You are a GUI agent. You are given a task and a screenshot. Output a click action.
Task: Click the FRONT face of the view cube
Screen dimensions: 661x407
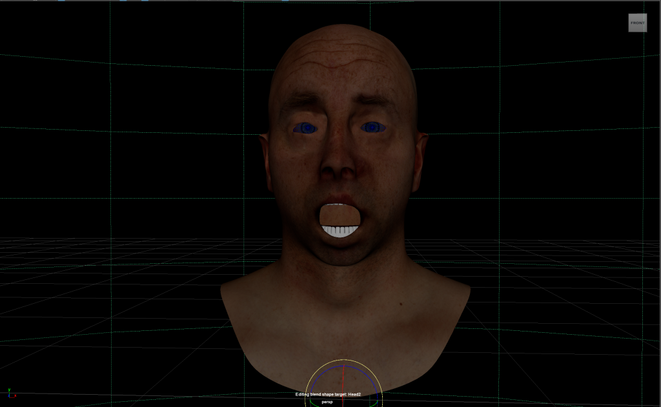pyautogui.click(x=637, y=23)
